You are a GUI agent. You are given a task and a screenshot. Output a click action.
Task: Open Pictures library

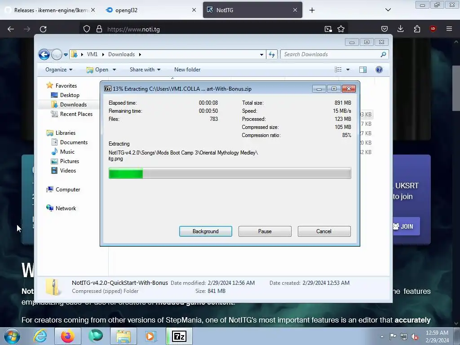tap(65, 161)
